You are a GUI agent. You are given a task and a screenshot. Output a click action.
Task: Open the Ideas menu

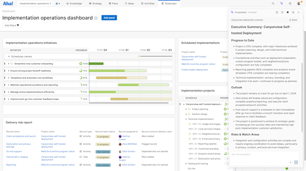(x=129, y=4)
